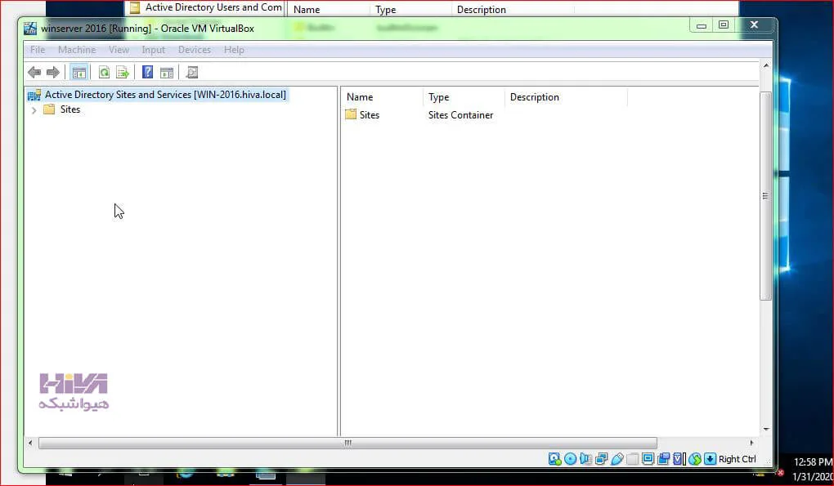
Task: Minimize the VirtualBox window
Action: pyautogui.click(x=702, y=25)
